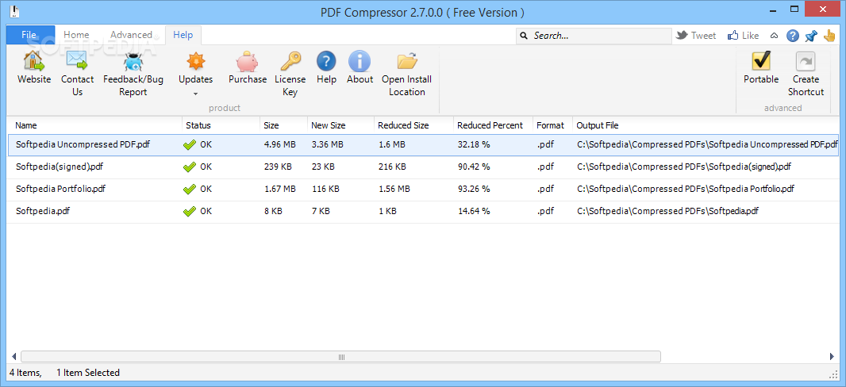Click the Help question mark ribbon icon
This screenshot has width=846, height=387.
click(x=326, y=61)
